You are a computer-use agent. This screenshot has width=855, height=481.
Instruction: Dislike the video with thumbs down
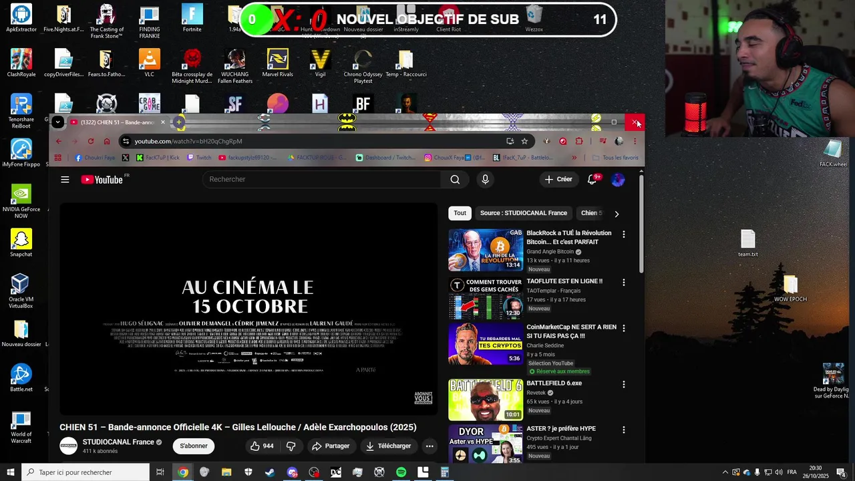coord(291,446)
